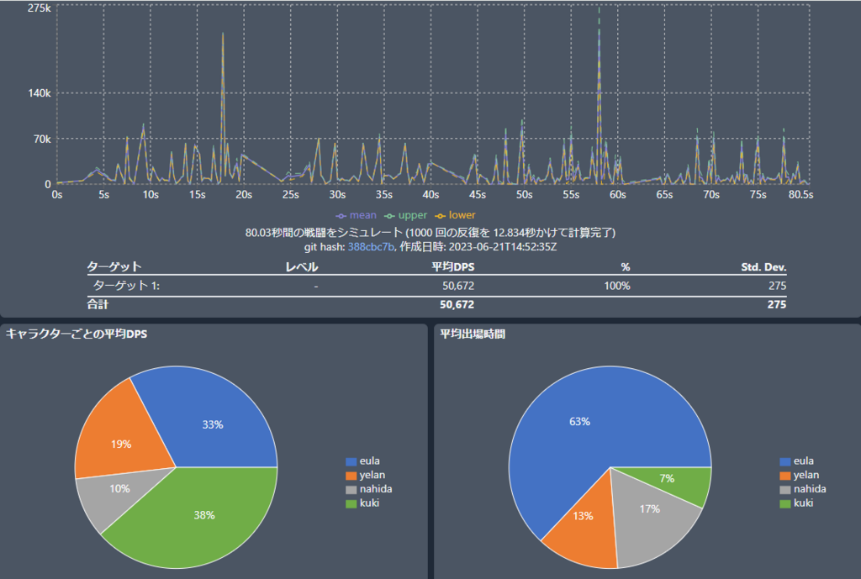Select the ターゲット 1 table row
Screen dimensions: 861x579
[x=436, y=286]
